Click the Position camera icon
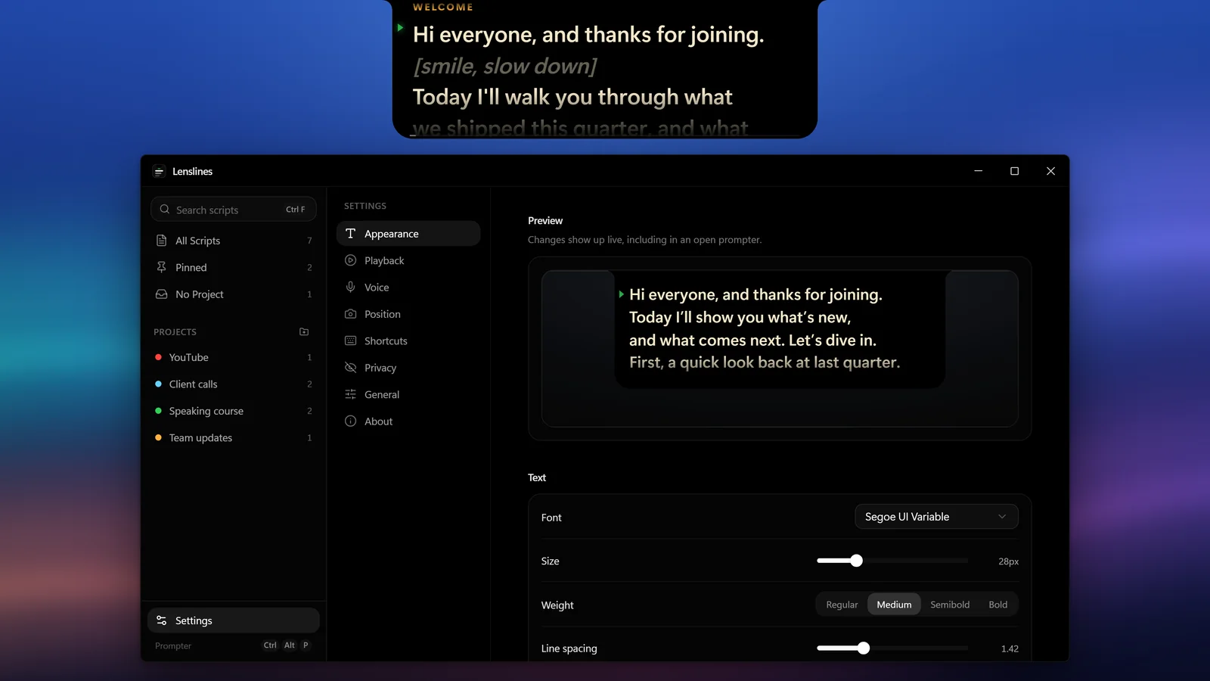 [x=350, y=314]
